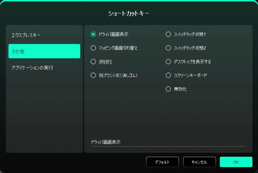Choose the スイッチタッチ状態2 option

pyautogui.click(x=168, y=48)
